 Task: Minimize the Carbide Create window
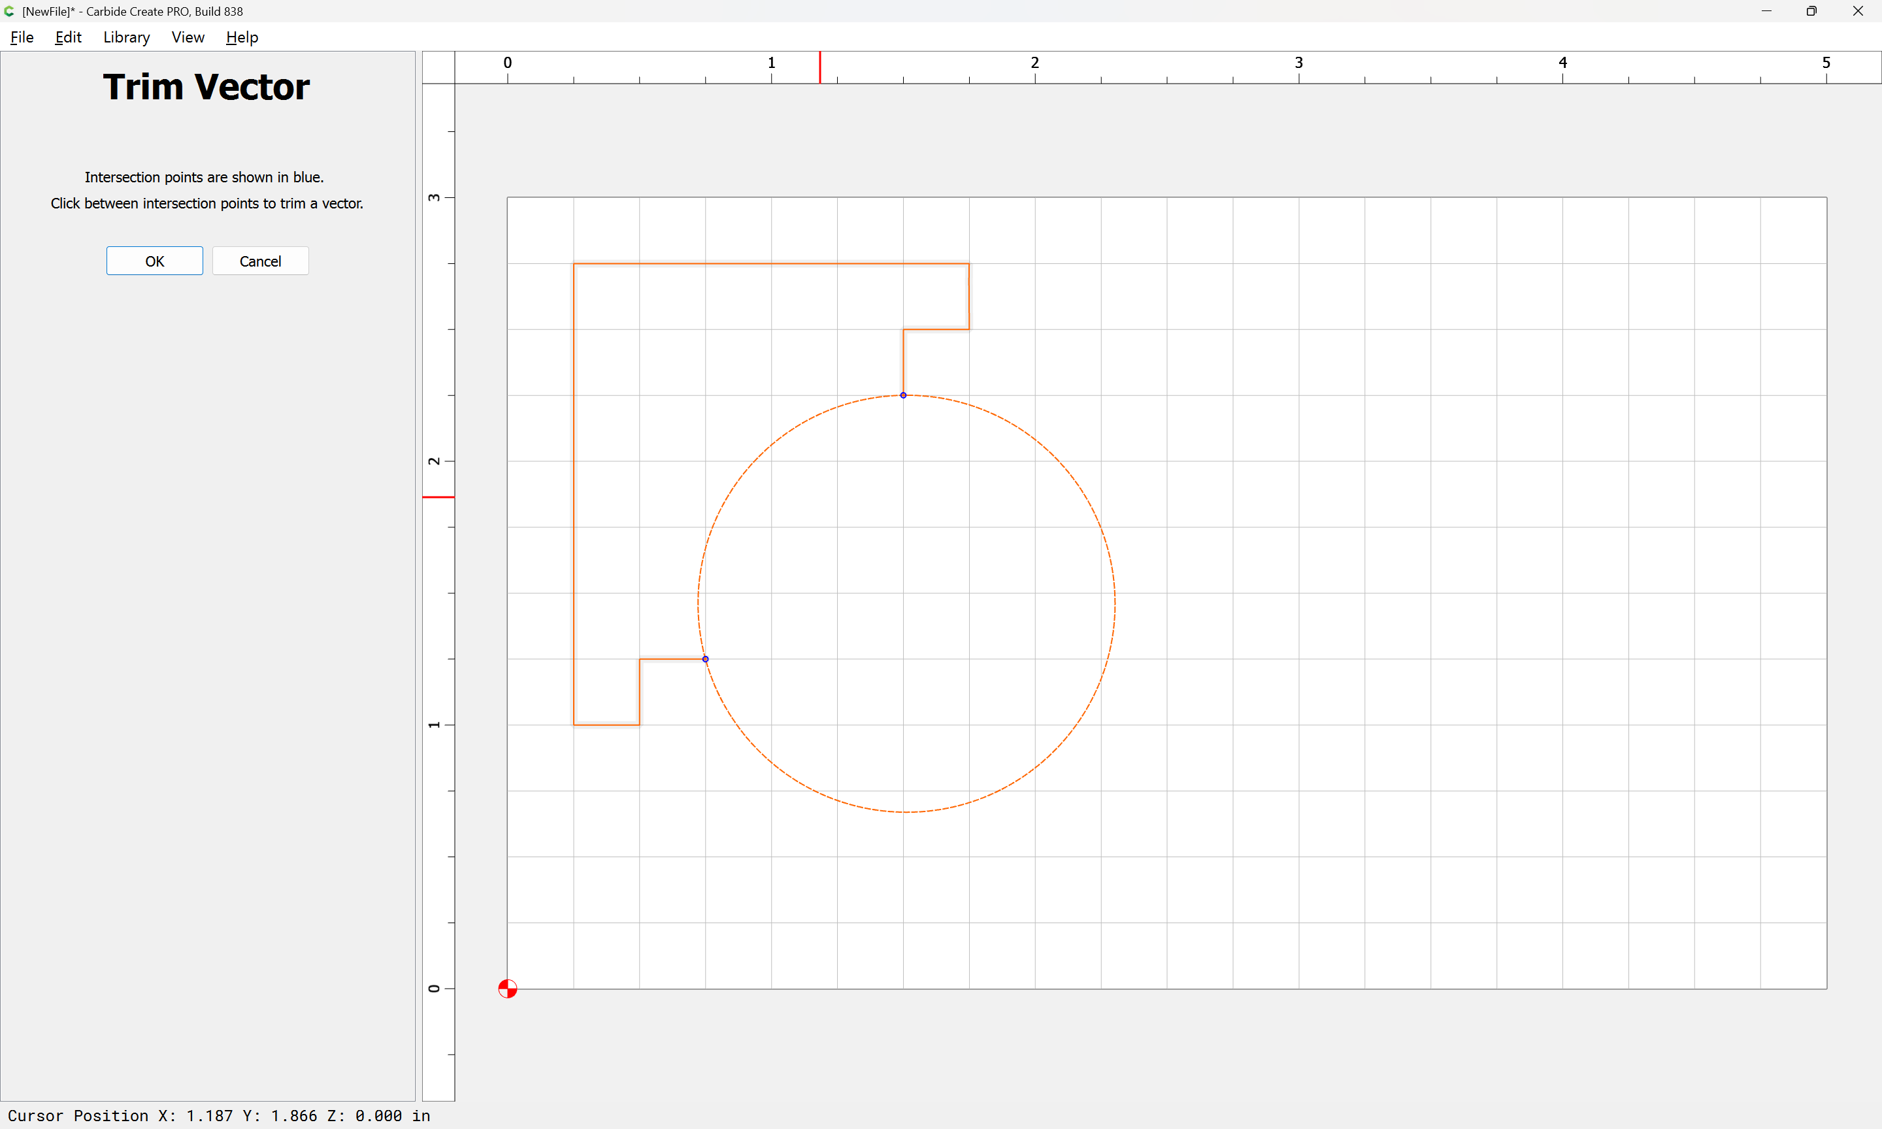[x=1766, y=10]
